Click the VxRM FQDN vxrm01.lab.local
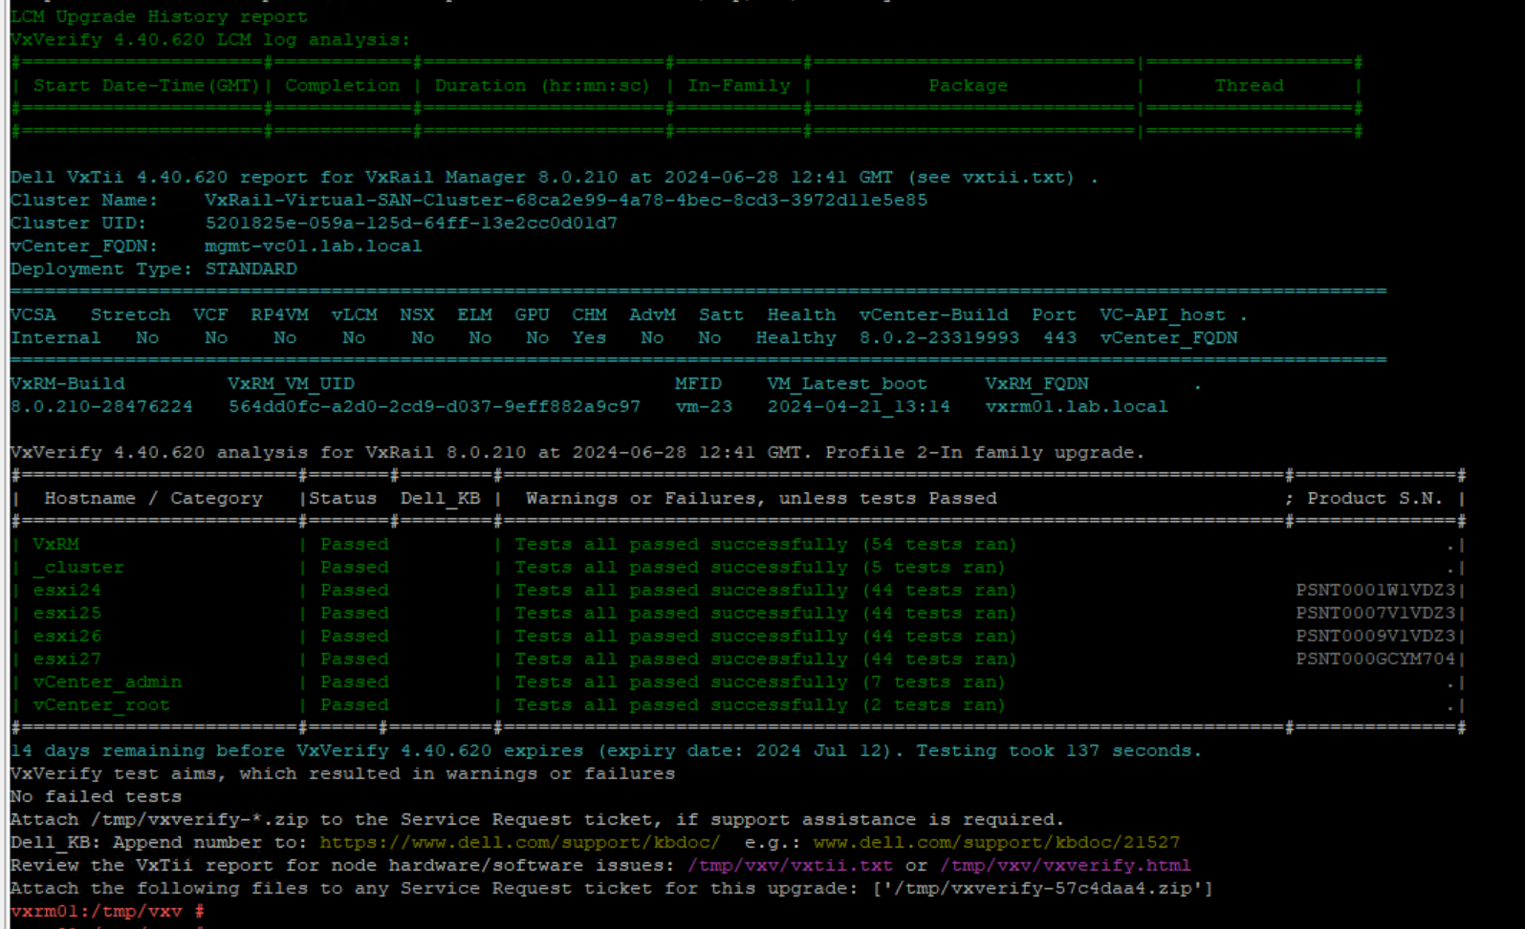The width and height of the screenshot is (1525, 929). [1077, 406]
